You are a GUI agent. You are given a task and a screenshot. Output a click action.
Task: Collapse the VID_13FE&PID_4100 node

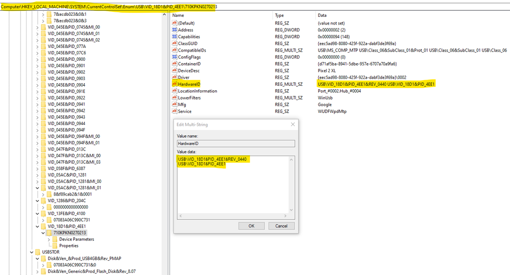point(37,214)
